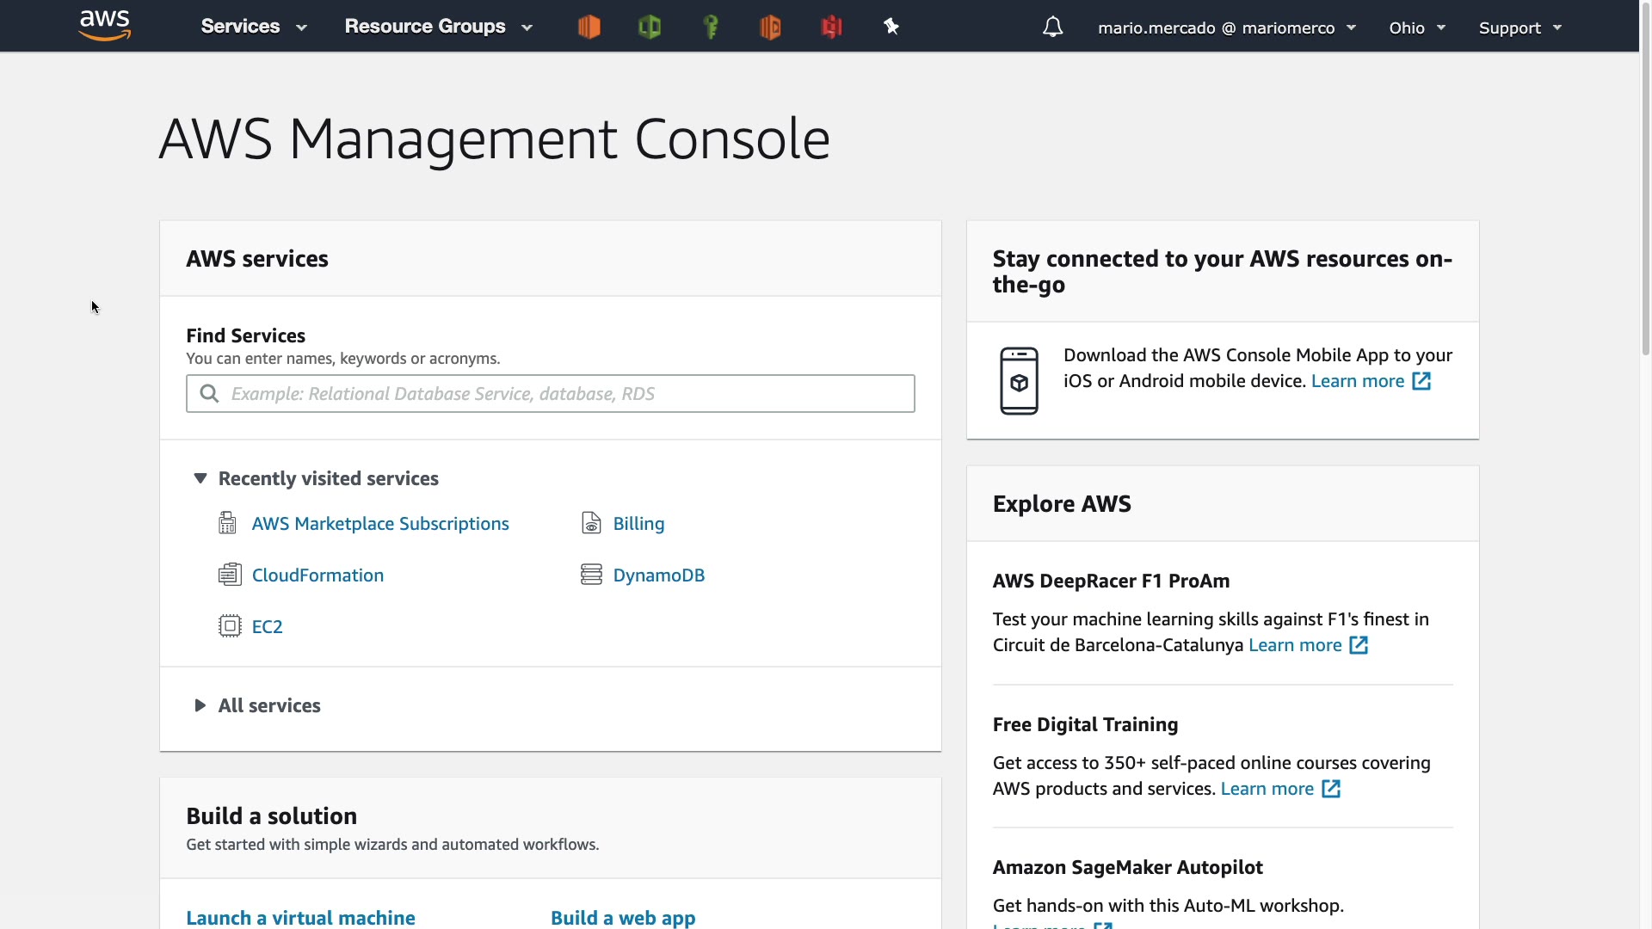Click Launch a virtual machine link
The width and height of the screenshot is (1652, 929).
coord(300,917)
